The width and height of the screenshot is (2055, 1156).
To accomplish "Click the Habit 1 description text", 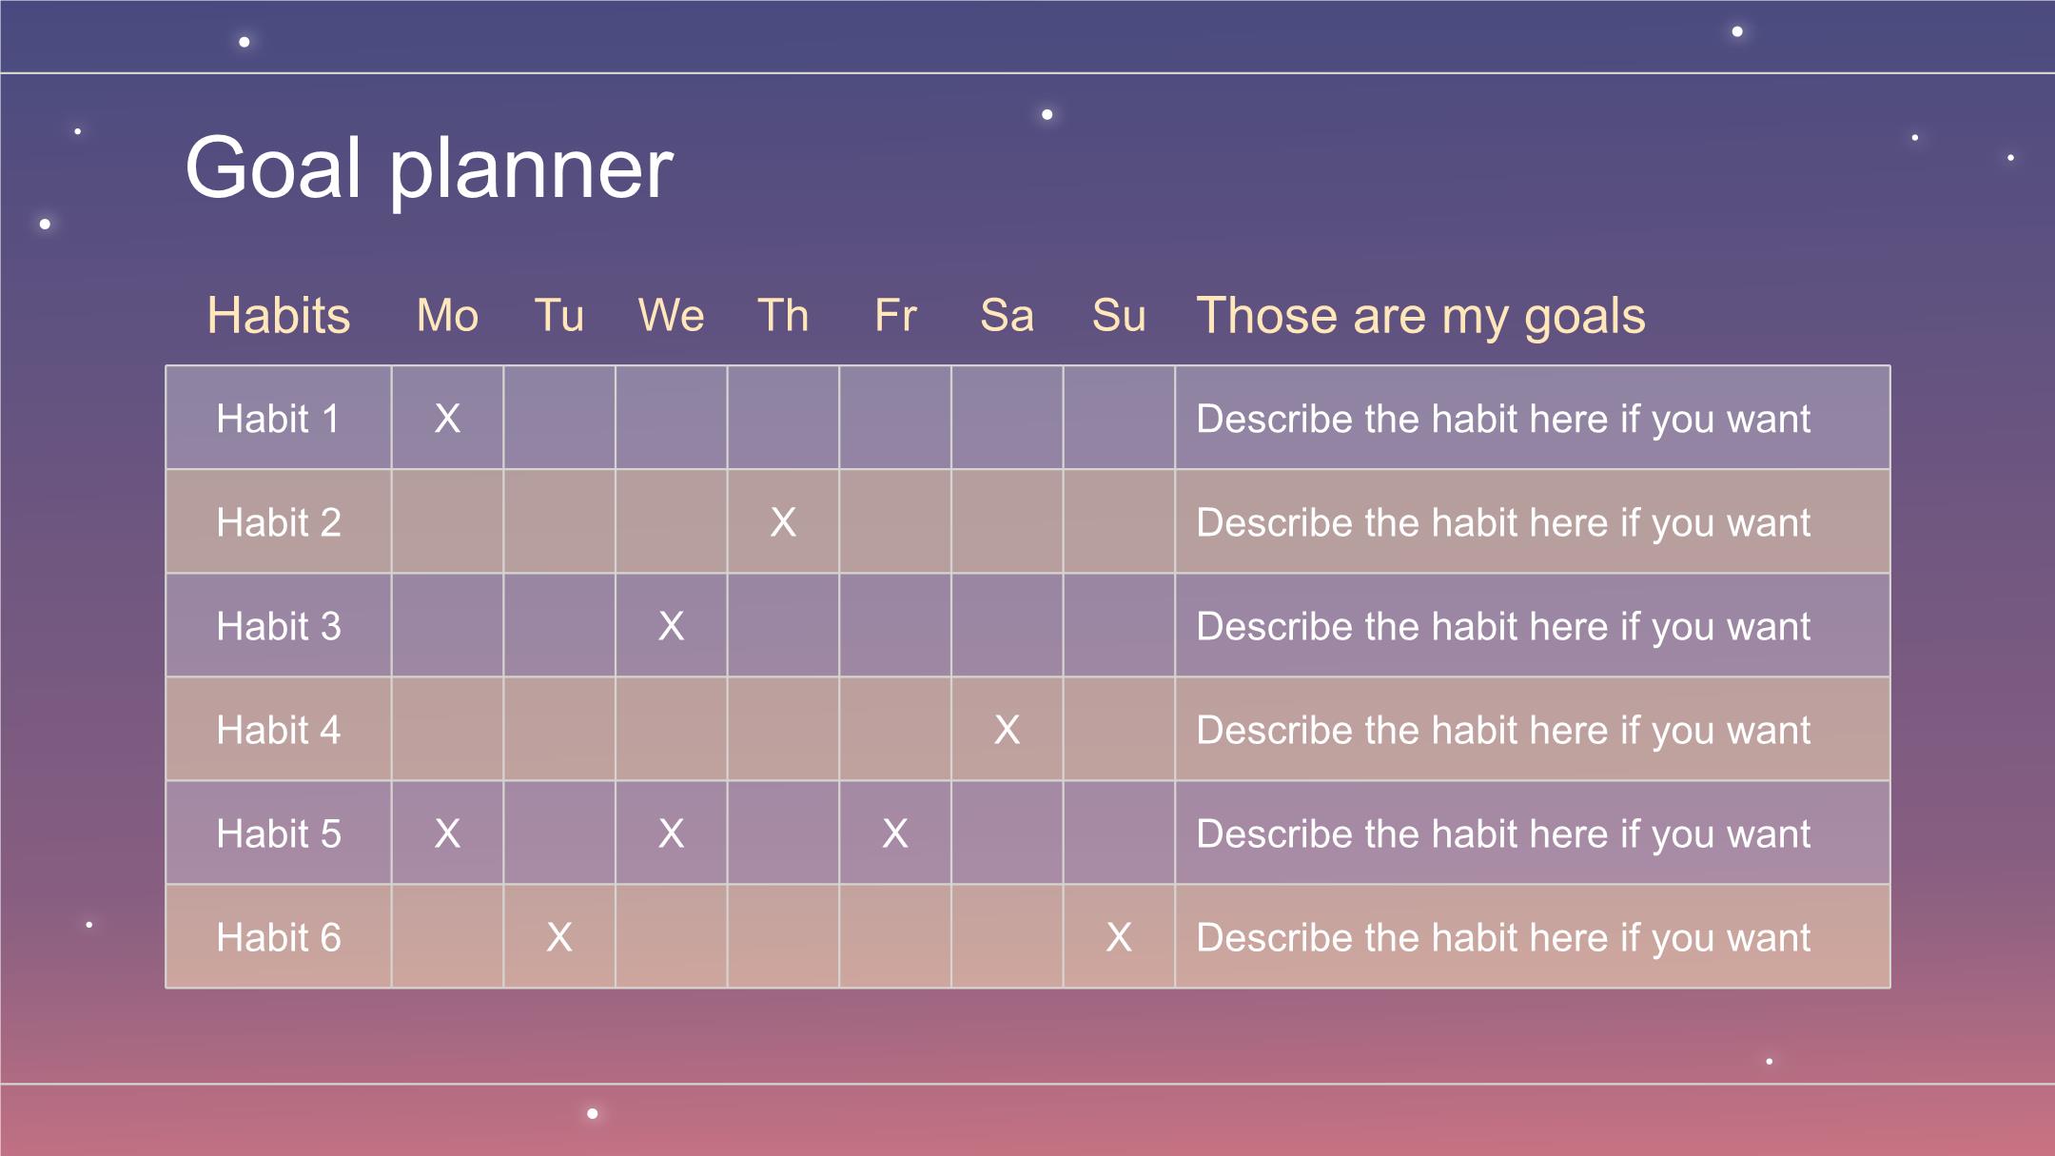I will pos(1503,420).
